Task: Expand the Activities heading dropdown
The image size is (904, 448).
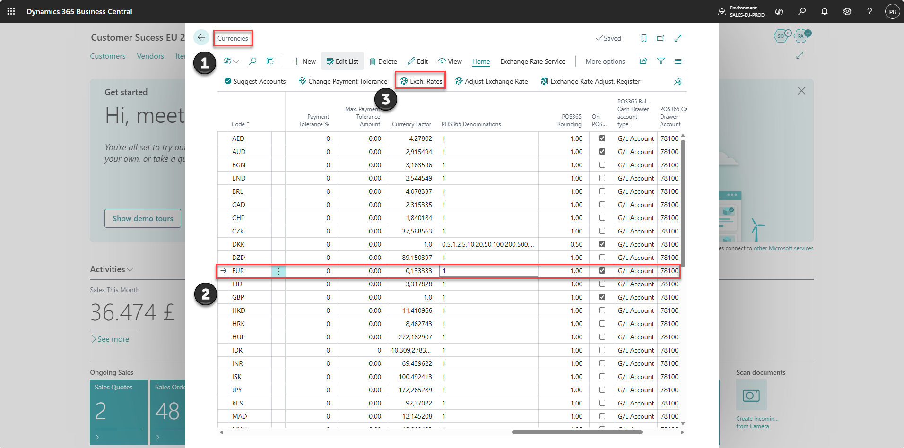Action: [112, 269]
